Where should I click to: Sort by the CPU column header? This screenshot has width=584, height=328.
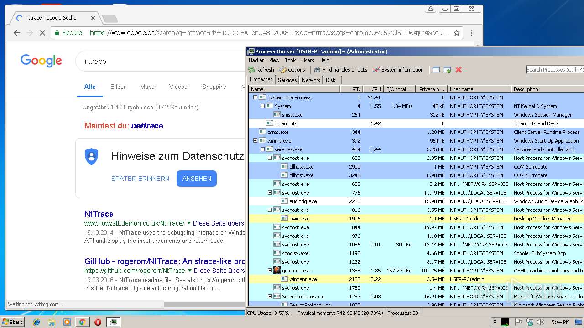373,89
